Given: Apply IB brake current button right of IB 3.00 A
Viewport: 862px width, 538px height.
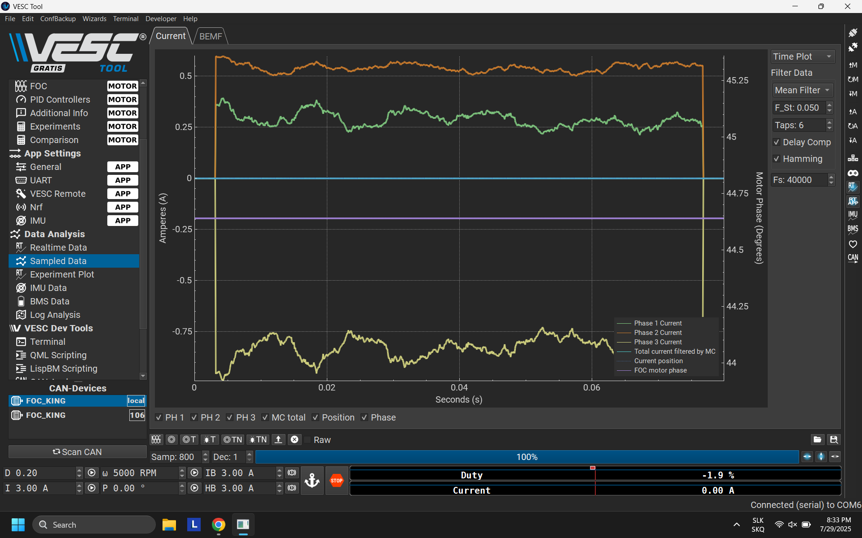Looking at the screenshot, I should click(x=292, y=473).
